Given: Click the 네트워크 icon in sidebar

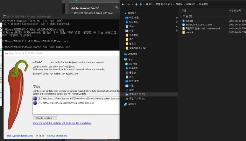Looking at the screenshot, I should pos(125,104).
